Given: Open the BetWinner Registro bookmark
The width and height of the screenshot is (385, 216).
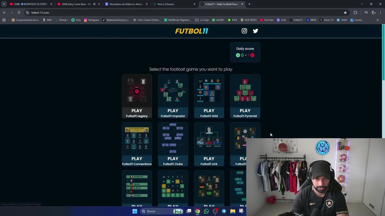Looking at the screenshot, I should coord(177,20).
